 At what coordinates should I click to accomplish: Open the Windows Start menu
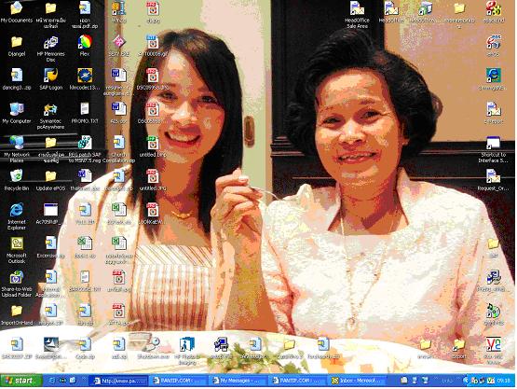(x=20, y=381)
